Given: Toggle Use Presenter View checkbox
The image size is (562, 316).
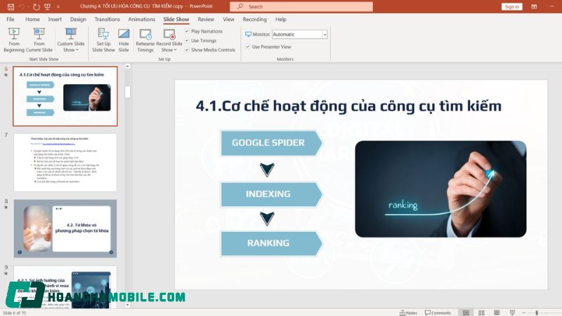Looking at the screenshot, I should click(x=248, y=46).
